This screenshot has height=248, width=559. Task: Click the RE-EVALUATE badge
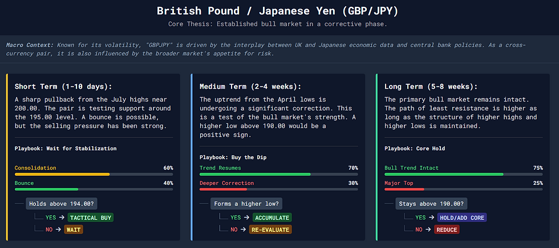(270, 230)
